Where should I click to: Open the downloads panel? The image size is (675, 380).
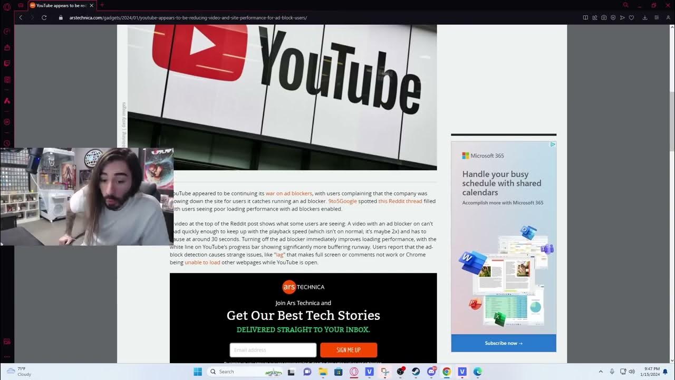point(644,17)
